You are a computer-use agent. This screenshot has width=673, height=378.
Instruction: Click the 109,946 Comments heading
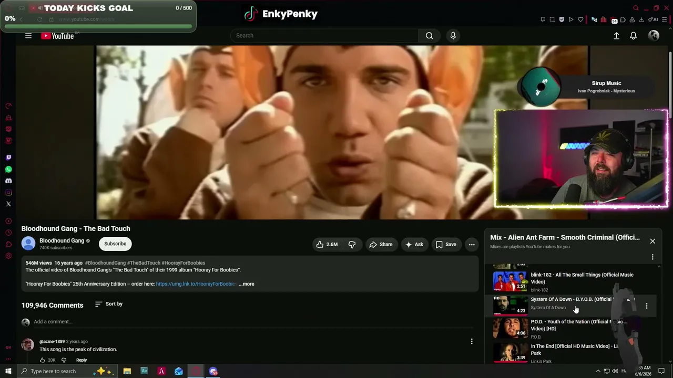pos(53,305)
